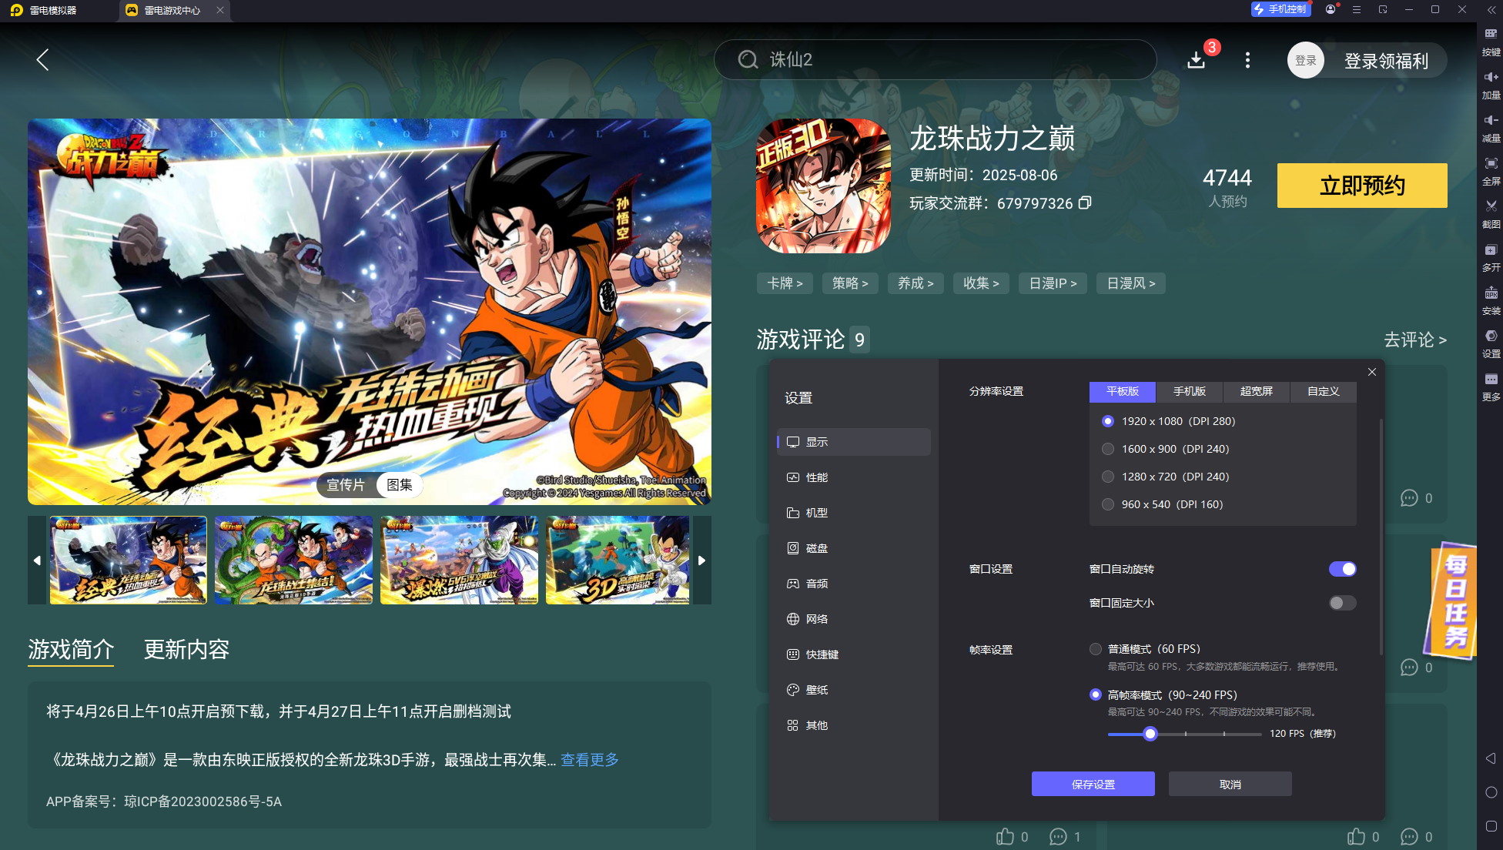1503x850 pixels.
Task: Like the review with thumbs-up beside comment count 1
Action: coord(1005,837)
